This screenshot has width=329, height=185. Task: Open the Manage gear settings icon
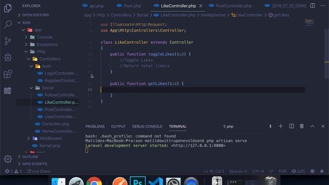point(8,159)
